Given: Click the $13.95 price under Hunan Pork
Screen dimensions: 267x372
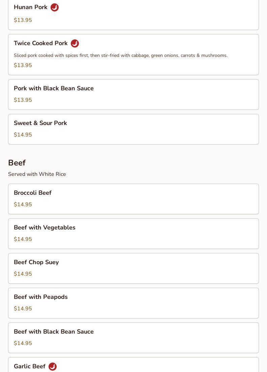Looking at the screenshot, I should coord(23,20).
